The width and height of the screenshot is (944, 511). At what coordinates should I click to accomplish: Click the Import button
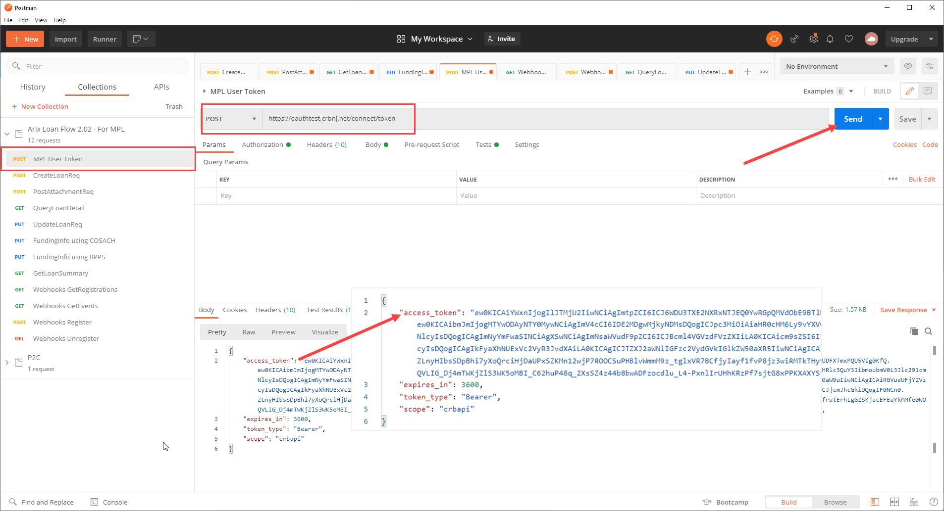(x=65, y=39)
